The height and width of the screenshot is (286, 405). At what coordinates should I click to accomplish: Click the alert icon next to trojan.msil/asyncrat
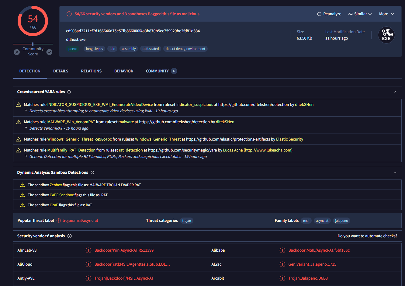[59, 221]
